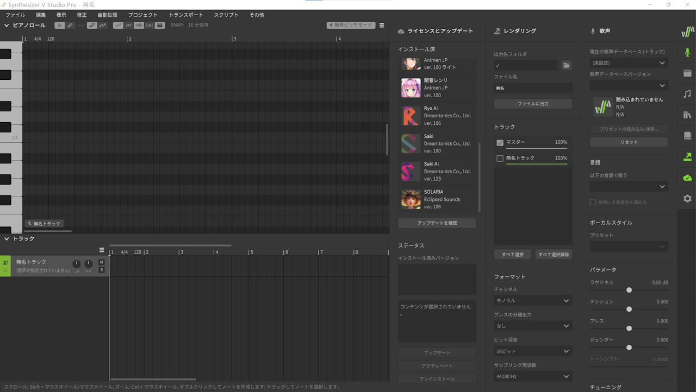The image size is (696, 392).
Task: Open the 編集 menu
Action: click(41, 15)
